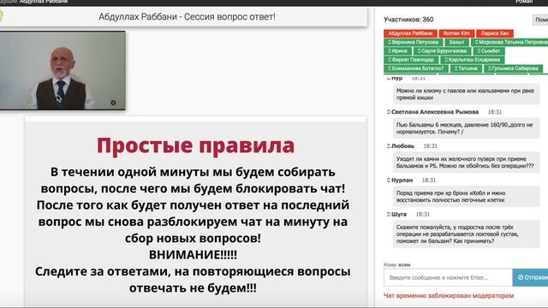The width and height of the screenshot is (548, 308).
Task: Select participant tag Лариса Хан
Action: [x=495, y=33]
